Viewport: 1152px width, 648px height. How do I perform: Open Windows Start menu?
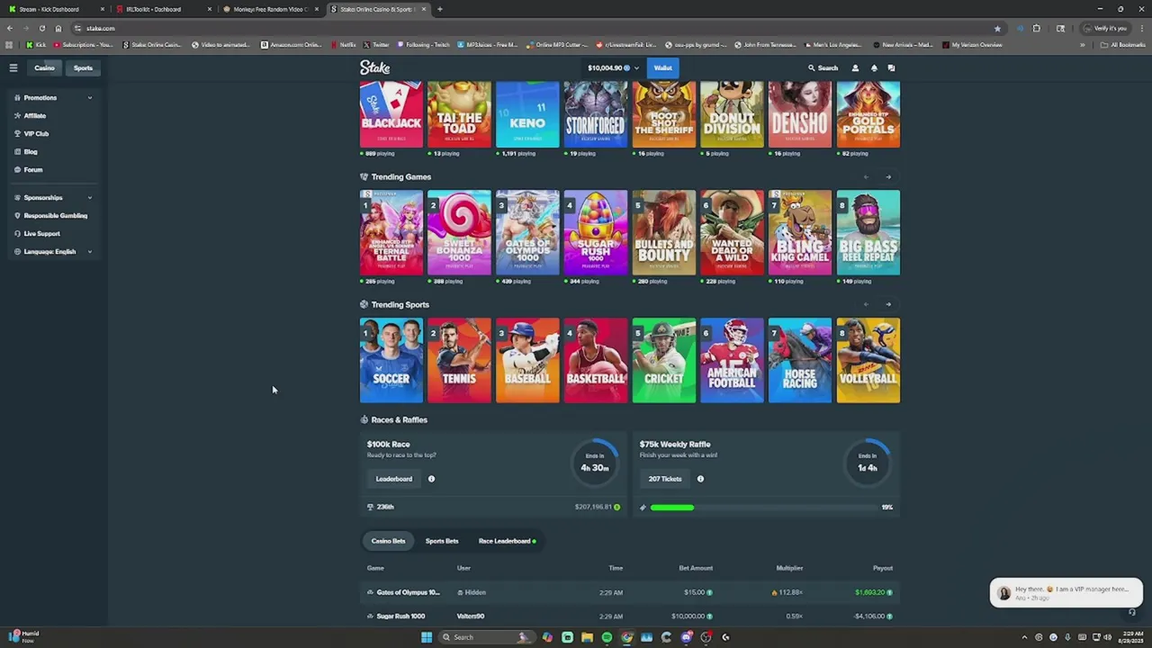[427, 637]
